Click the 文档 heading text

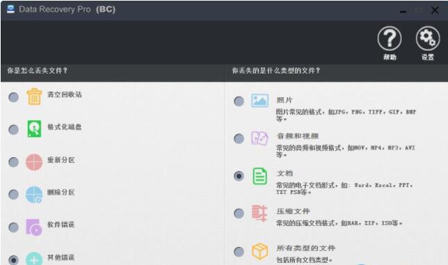285,173
